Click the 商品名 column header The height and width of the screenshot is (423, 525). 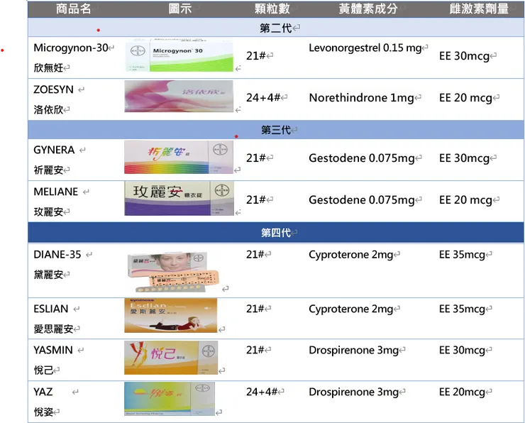[73, 9]
